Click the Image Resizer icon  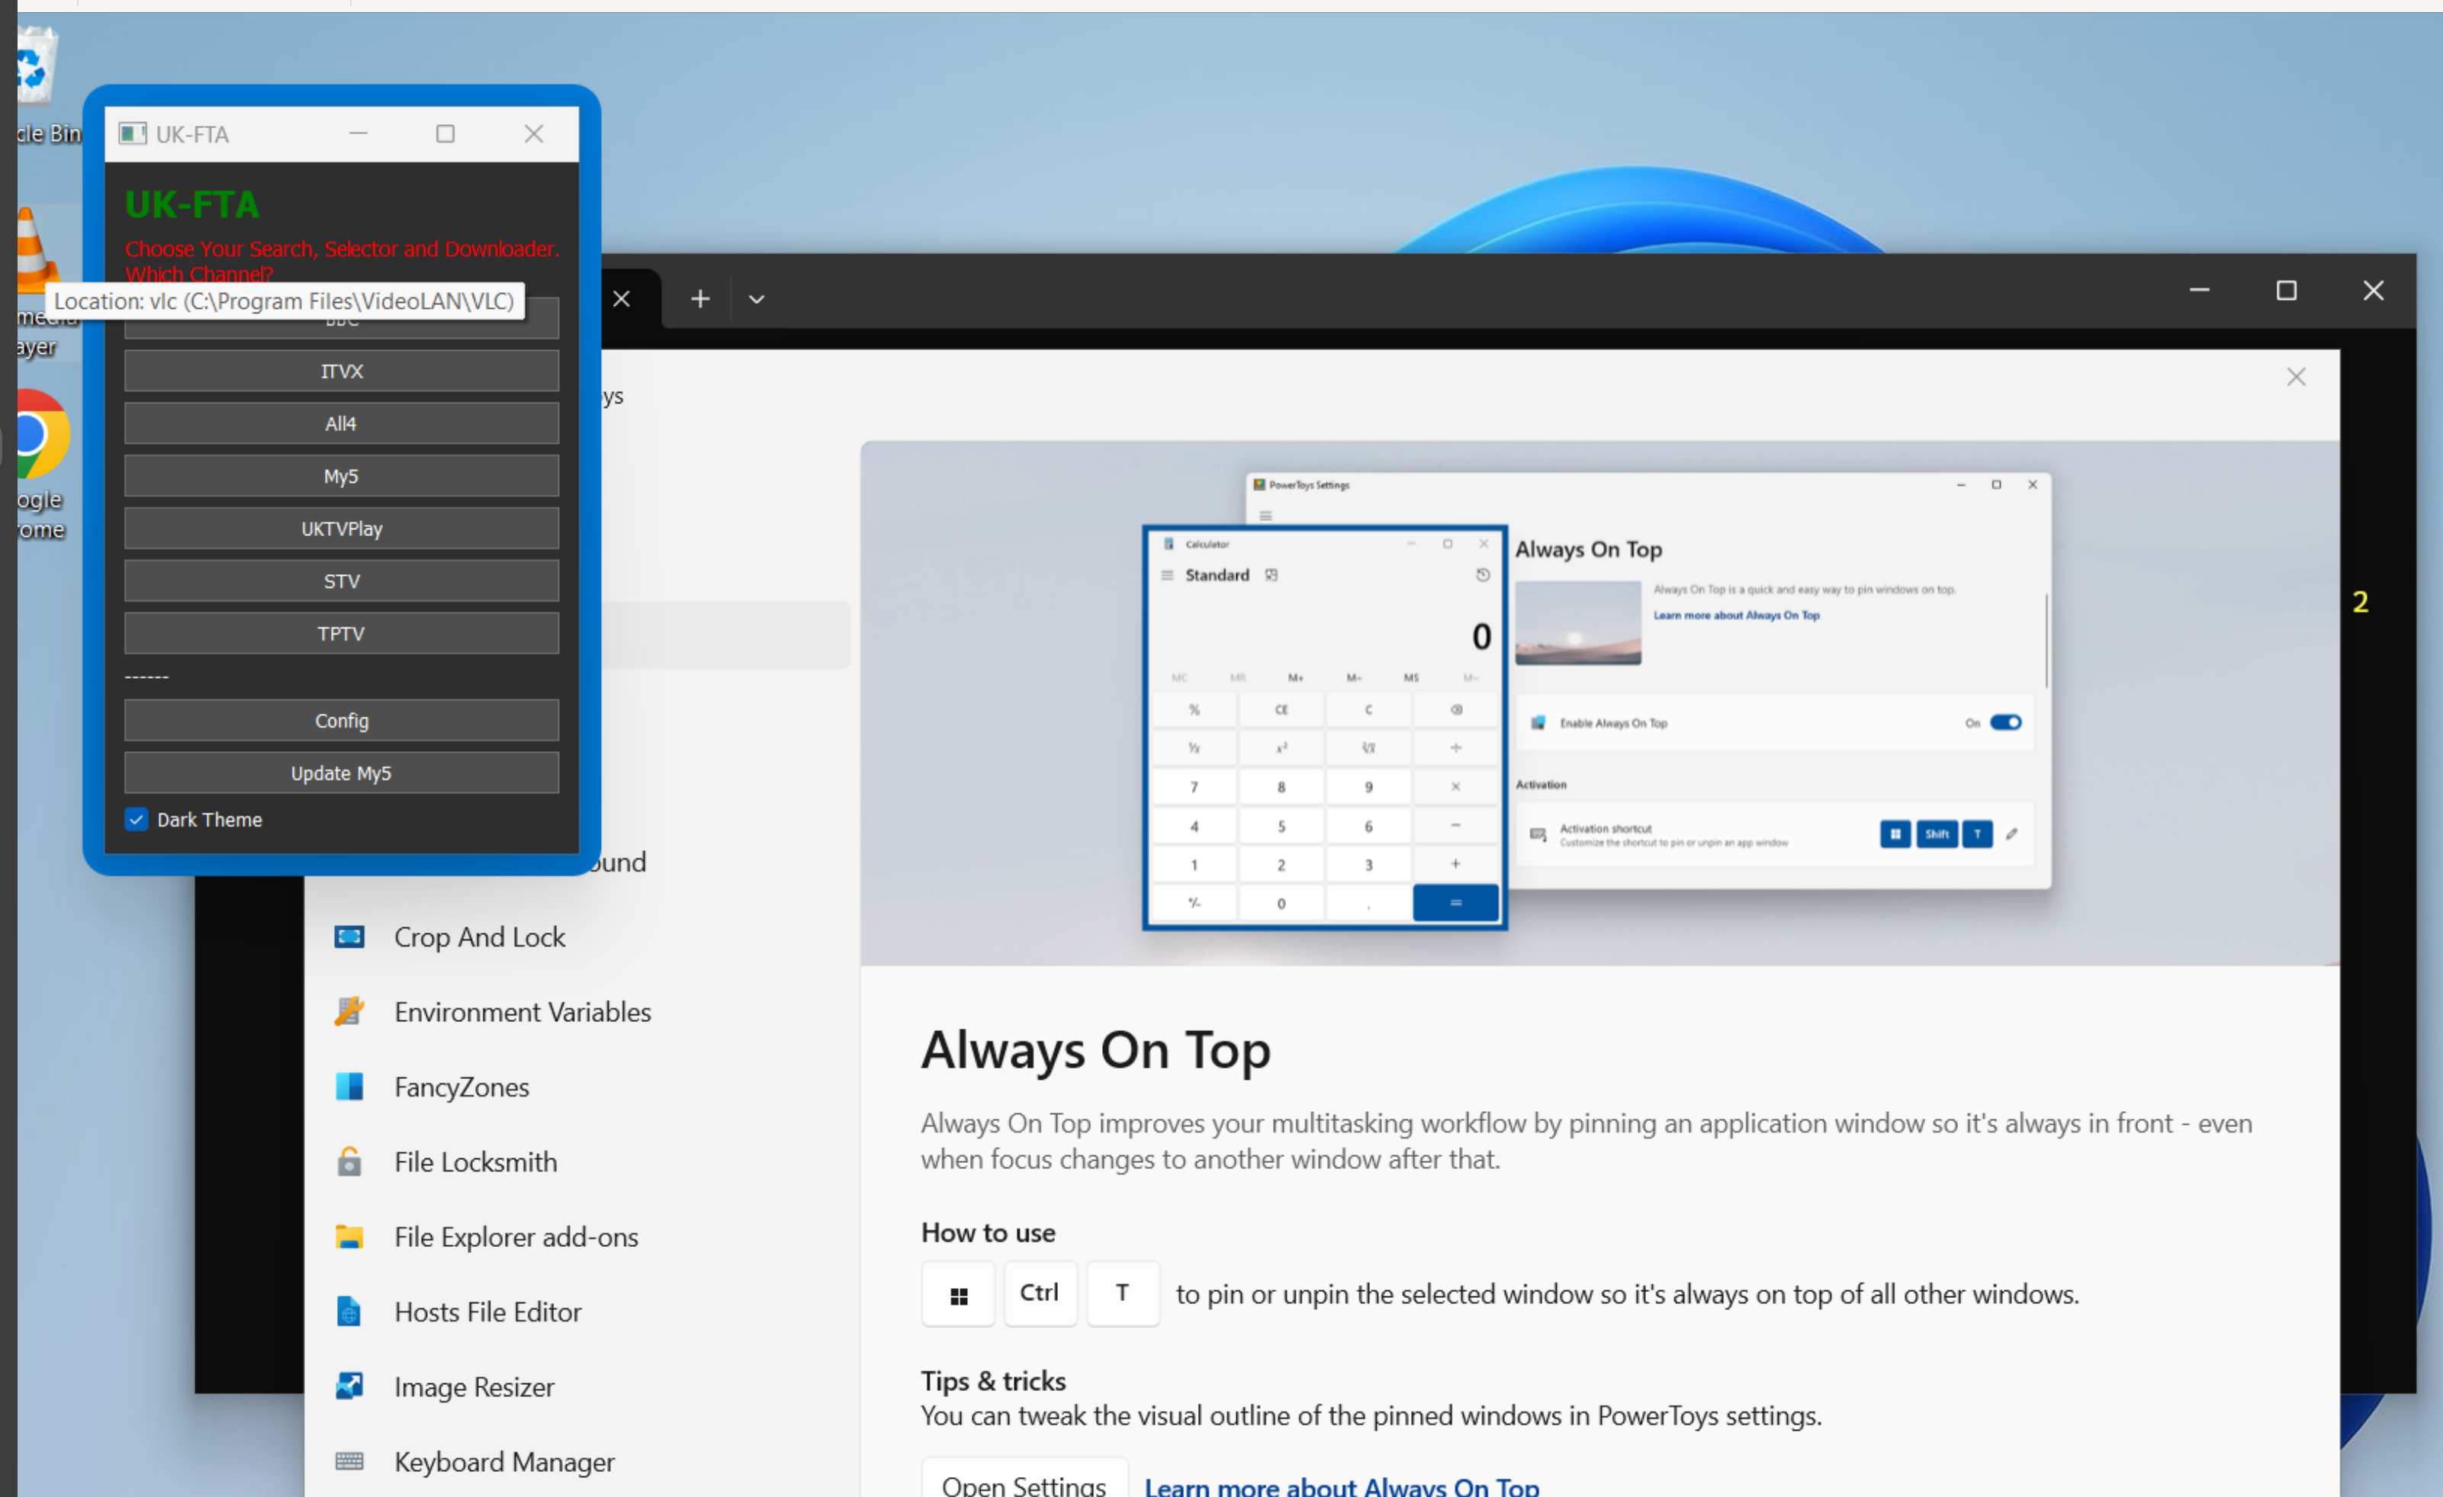pyautogui.click(x=349, y=1386)
